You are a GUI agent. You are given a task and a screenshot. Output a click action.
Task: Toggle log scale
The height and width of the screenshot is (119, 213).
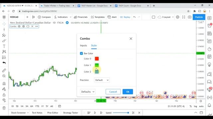pos(195,106)
